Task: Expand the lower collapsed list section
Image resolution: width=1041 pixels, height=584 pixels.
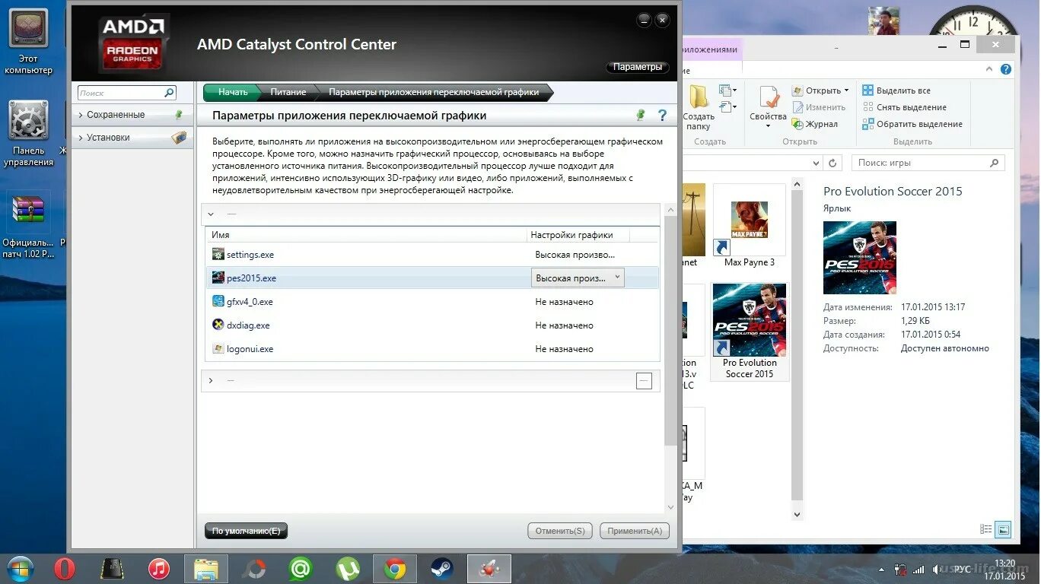Action: pos(211,380)
